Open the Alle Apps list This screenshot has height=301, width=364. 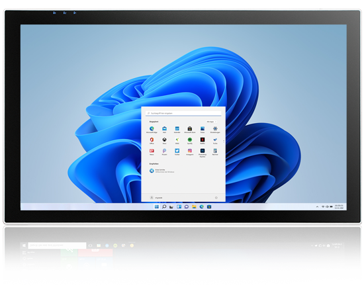pos(211,122)
